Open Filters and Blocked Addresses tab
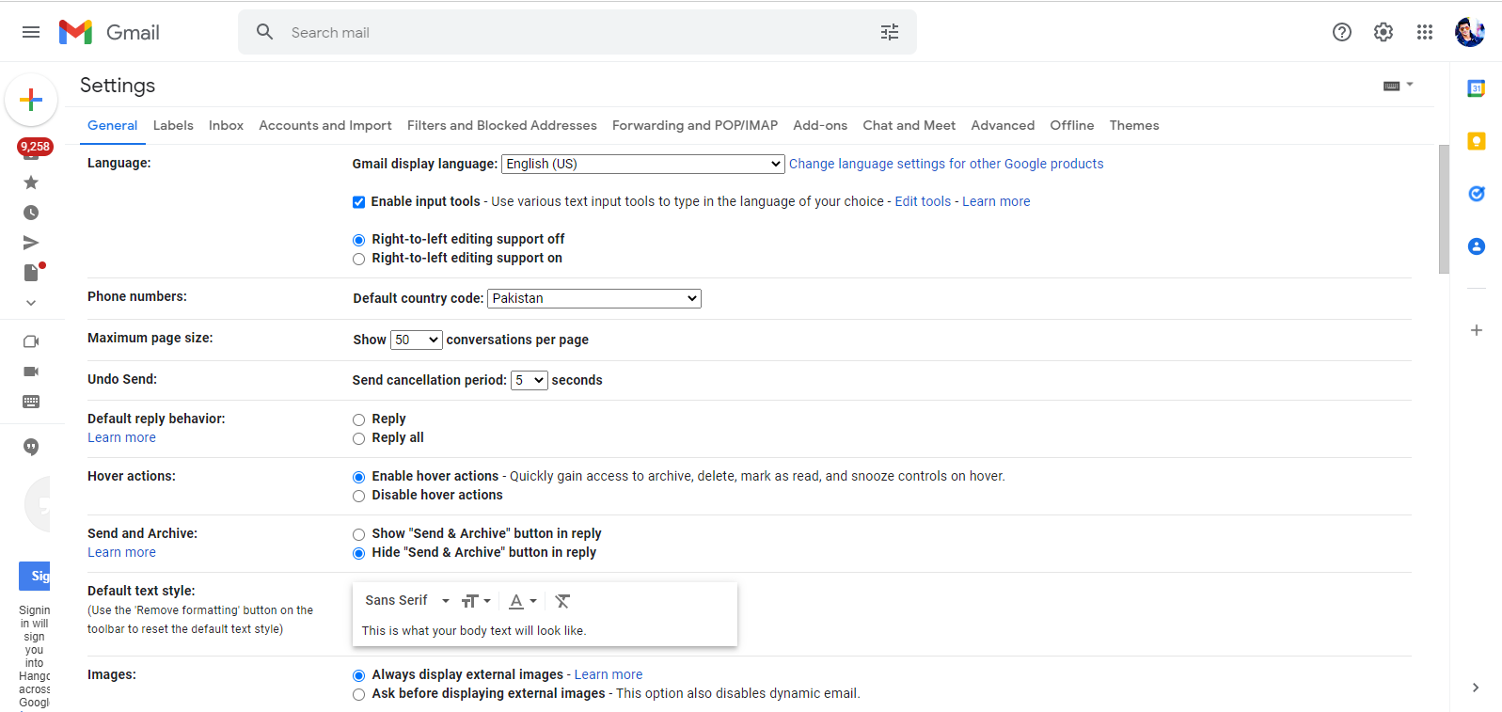Image resolution: width=1502 pixels, height=712 pixels. [501, 125]
